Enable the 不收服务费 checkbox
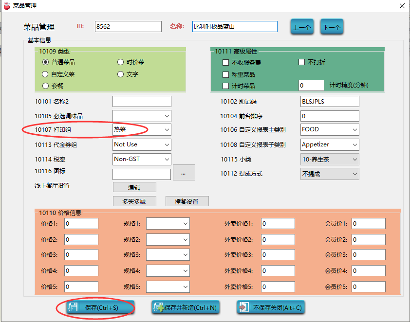 coord(225,63)
